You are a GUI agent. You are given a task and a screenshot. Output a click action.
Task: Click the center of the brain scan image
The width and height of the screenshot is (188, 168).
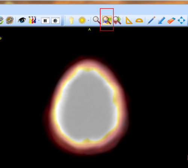click(86, 106)
